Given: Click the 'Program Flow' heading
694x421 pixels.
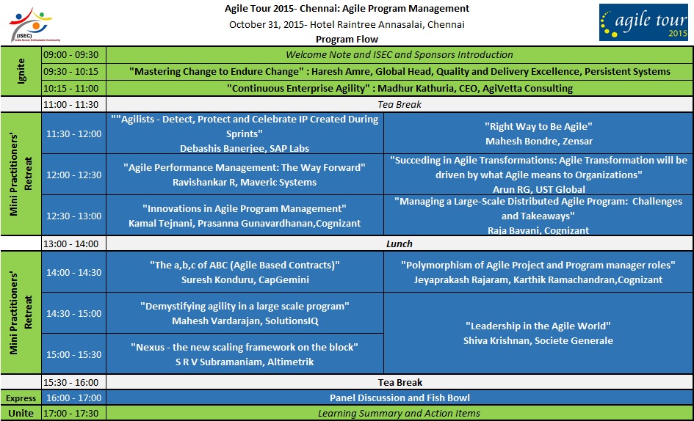Looking at the screenshot, I should point(347,39).
